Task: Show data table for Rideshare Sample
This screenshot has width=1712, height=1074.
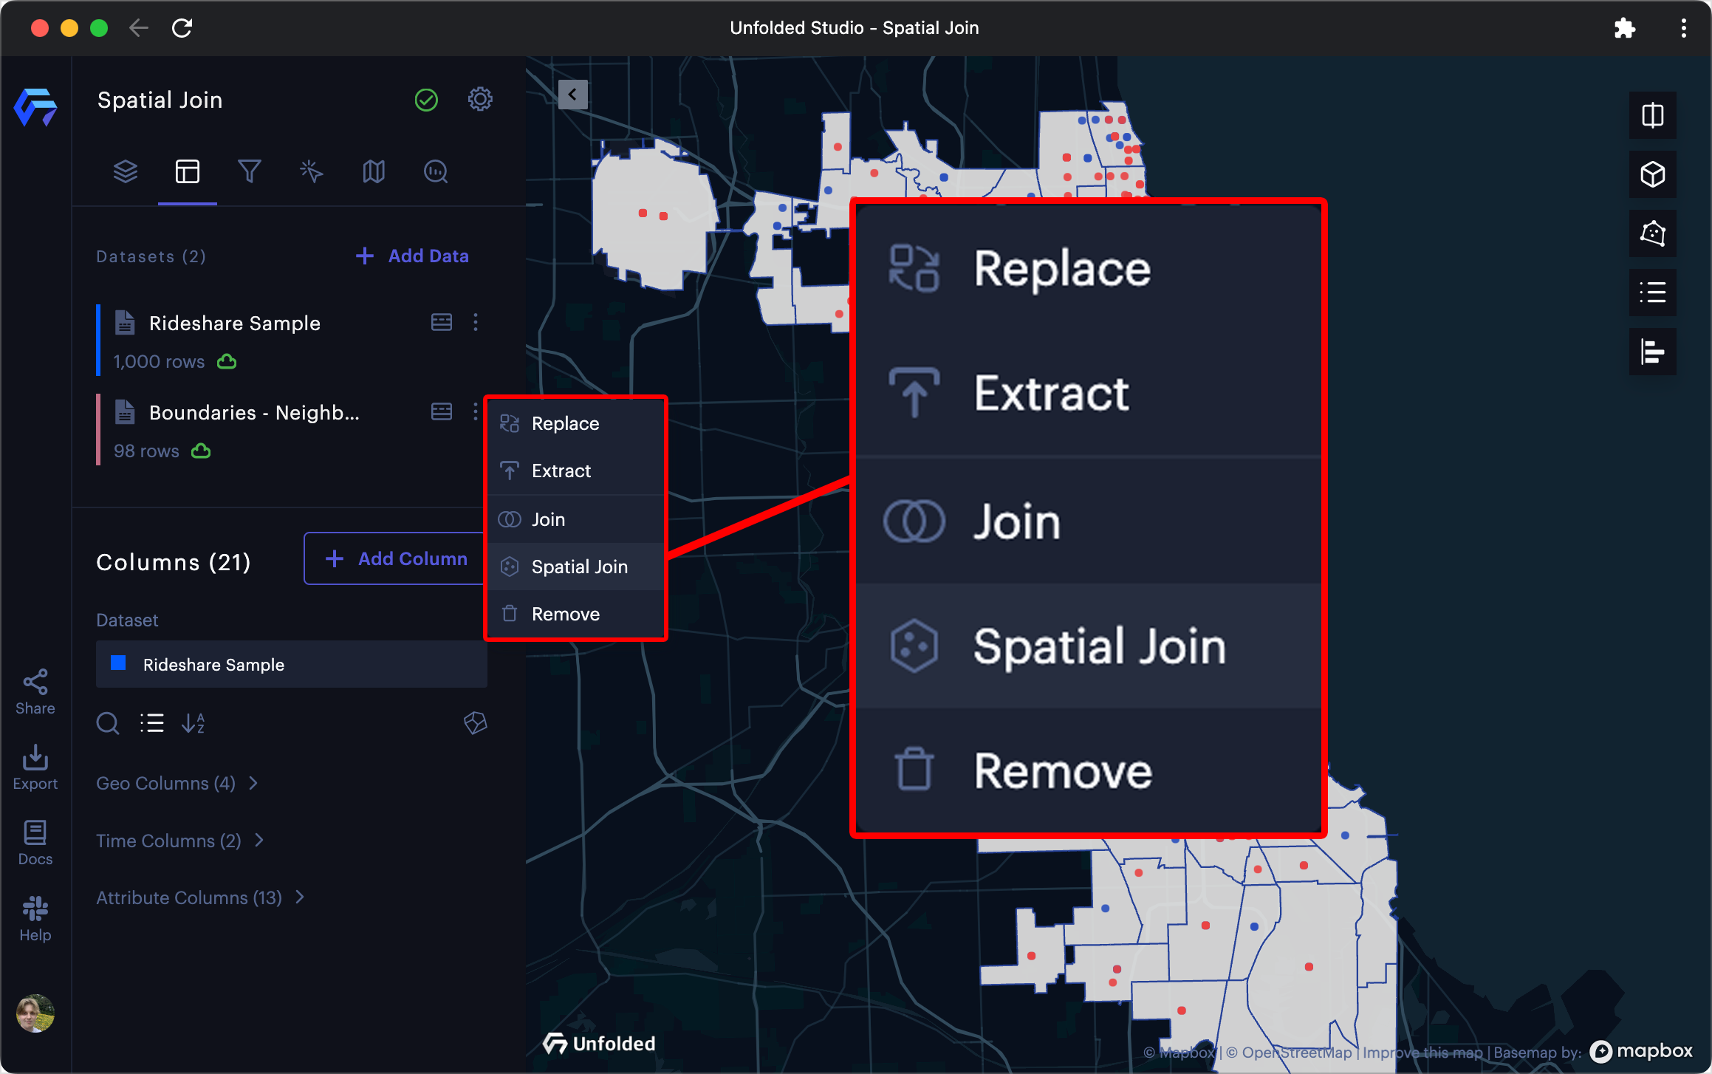Action: 441,322
